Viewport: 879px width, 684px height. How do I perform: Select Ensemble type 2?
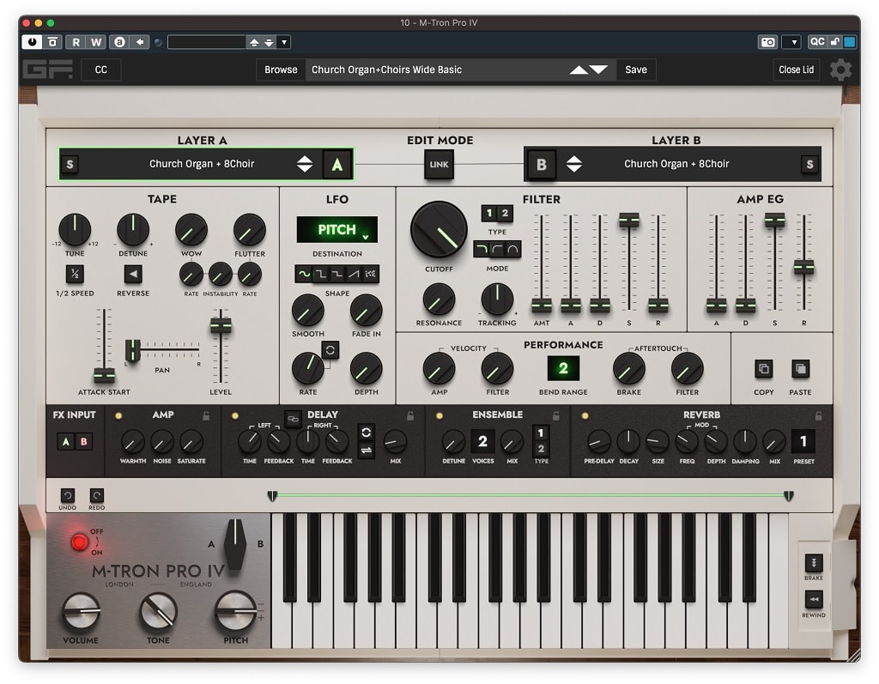point(541,449)
